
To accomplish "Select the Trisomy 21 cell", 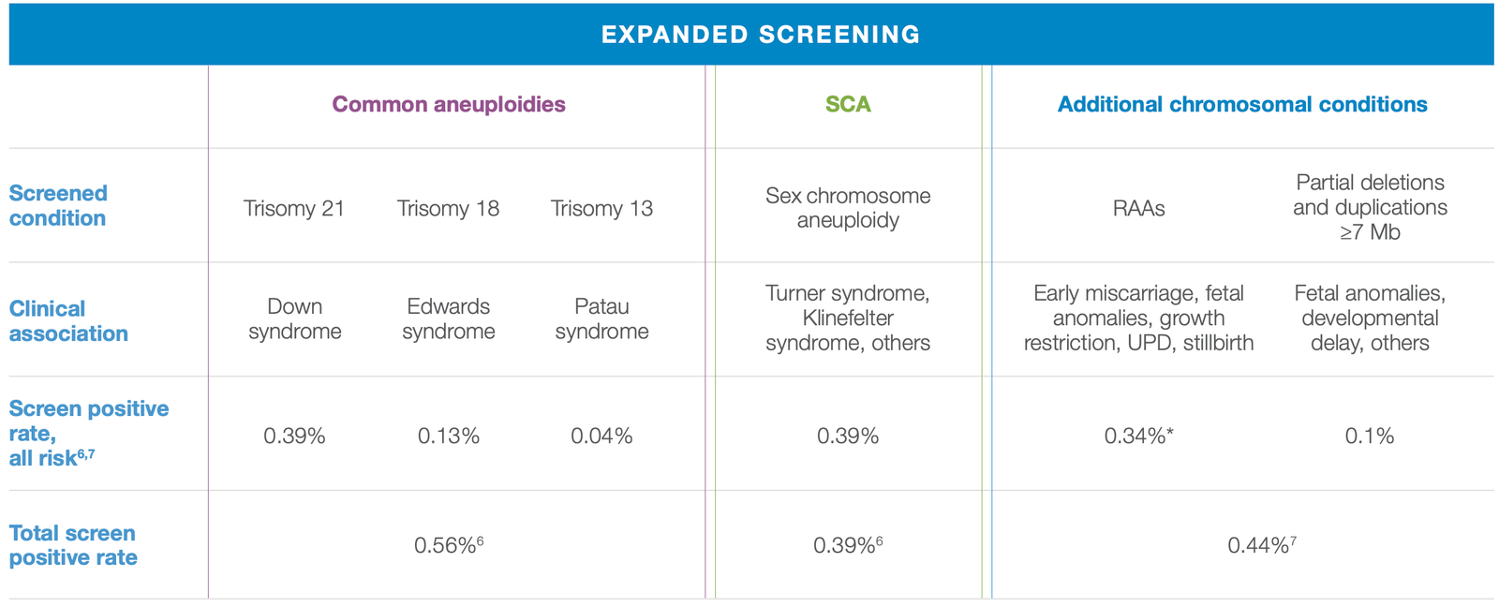I will pos(294,208).
